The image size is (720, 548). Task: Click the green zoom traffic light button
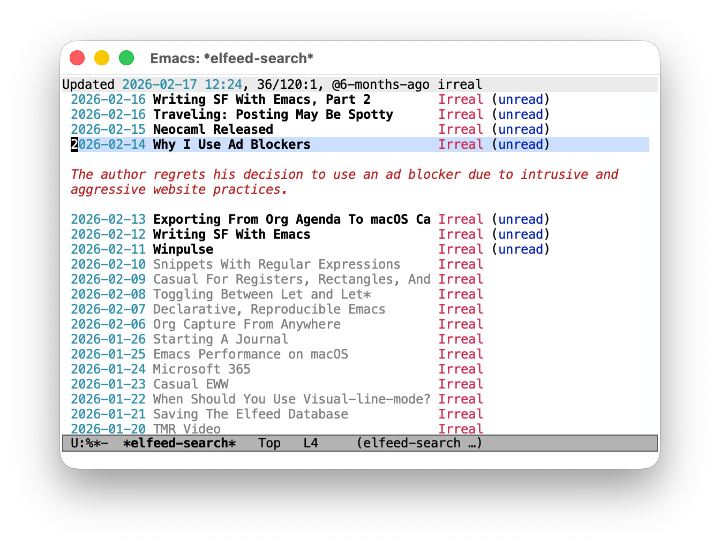[x=126, y=57]
